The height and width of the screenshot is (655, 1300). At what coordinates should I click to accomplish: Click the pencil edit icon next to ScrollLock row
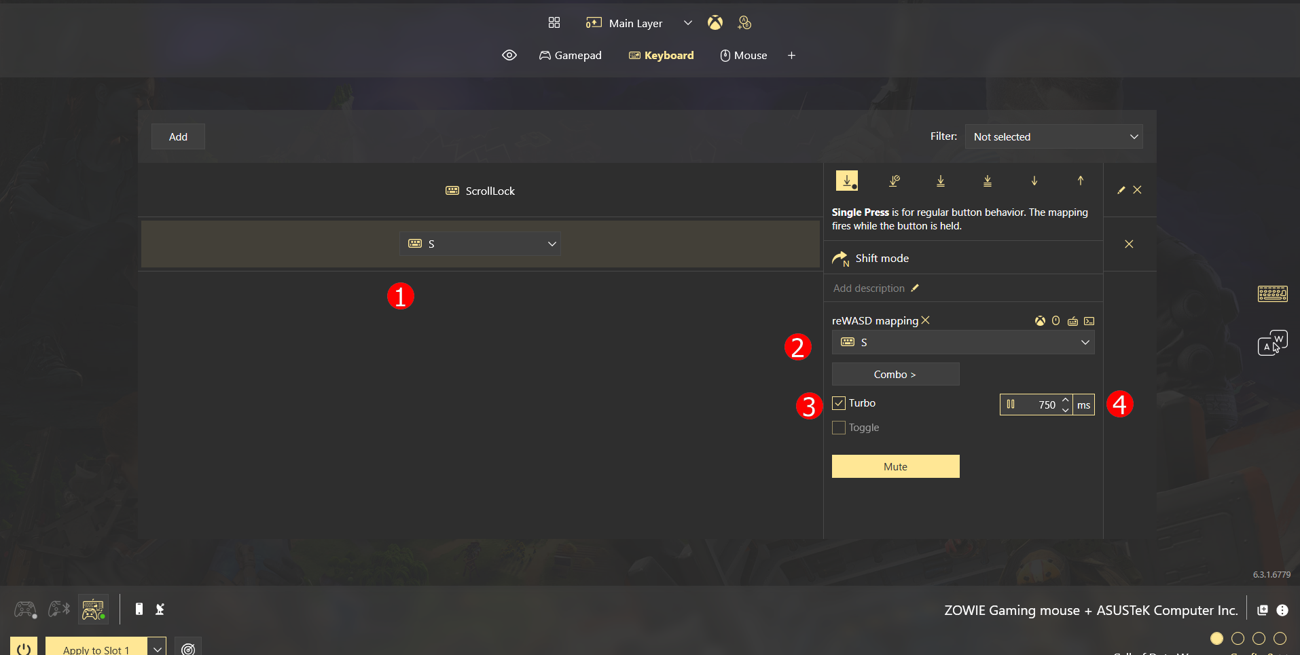click(x=1121, y=190)
